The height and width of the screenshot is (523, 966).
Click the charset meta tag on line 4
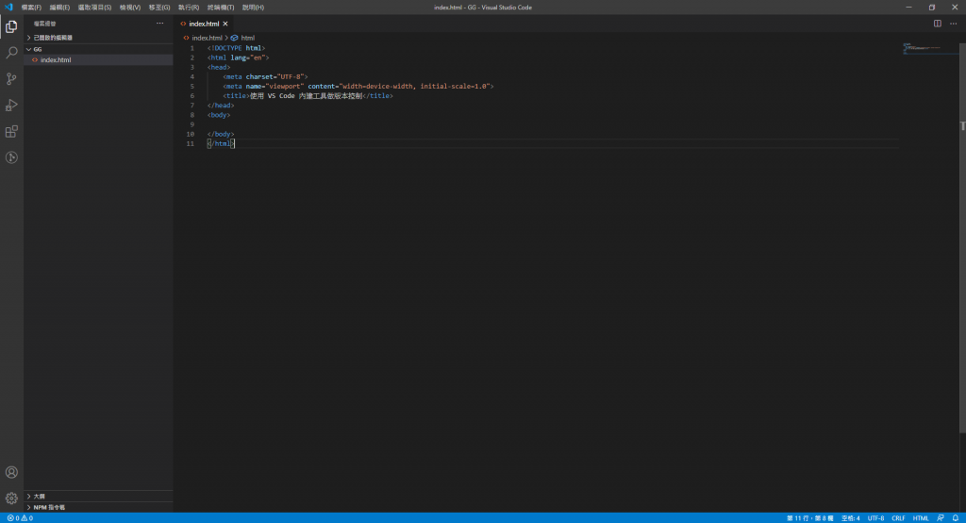coord(265,77)
